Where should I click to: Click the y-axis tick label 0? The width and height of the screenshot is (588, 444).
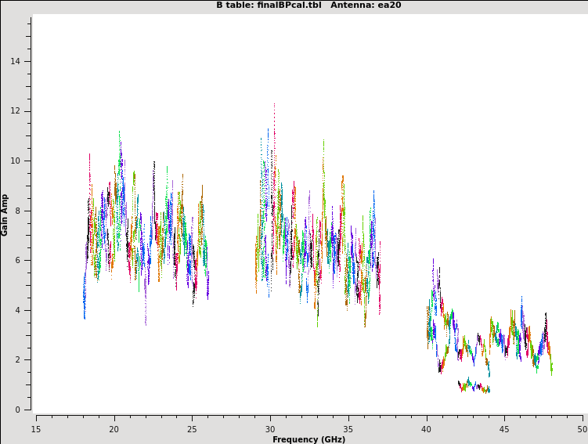click(19, 410)
